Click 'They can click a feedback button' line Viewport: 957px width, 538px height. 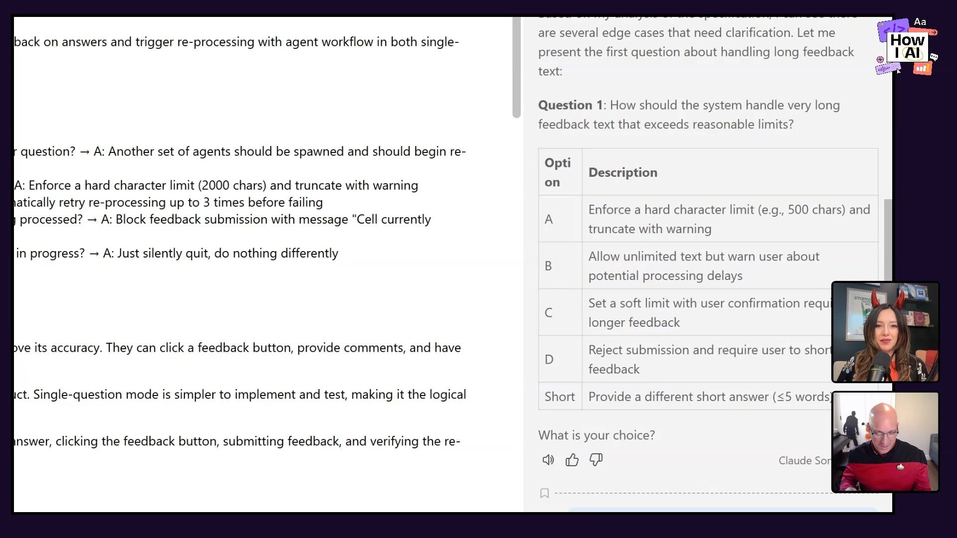tap(237, 348)
